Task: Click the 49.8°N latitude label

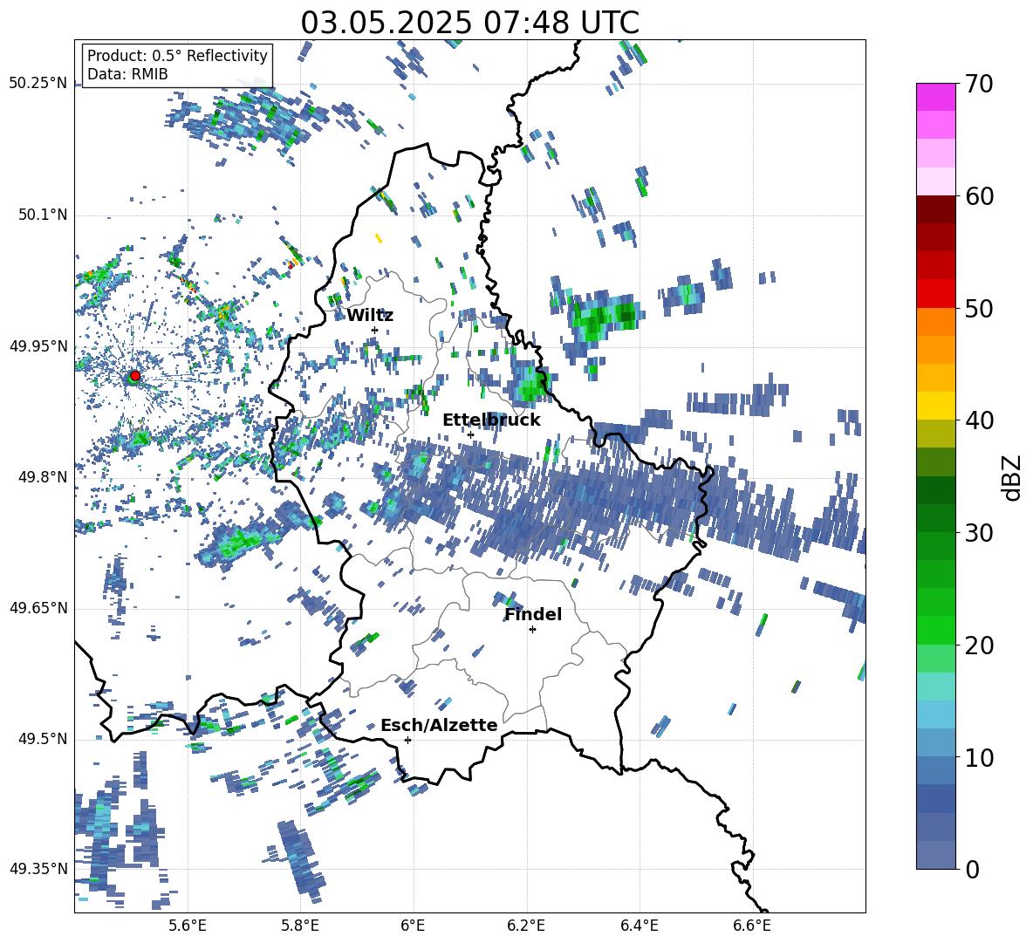Action: click(42, 477)
